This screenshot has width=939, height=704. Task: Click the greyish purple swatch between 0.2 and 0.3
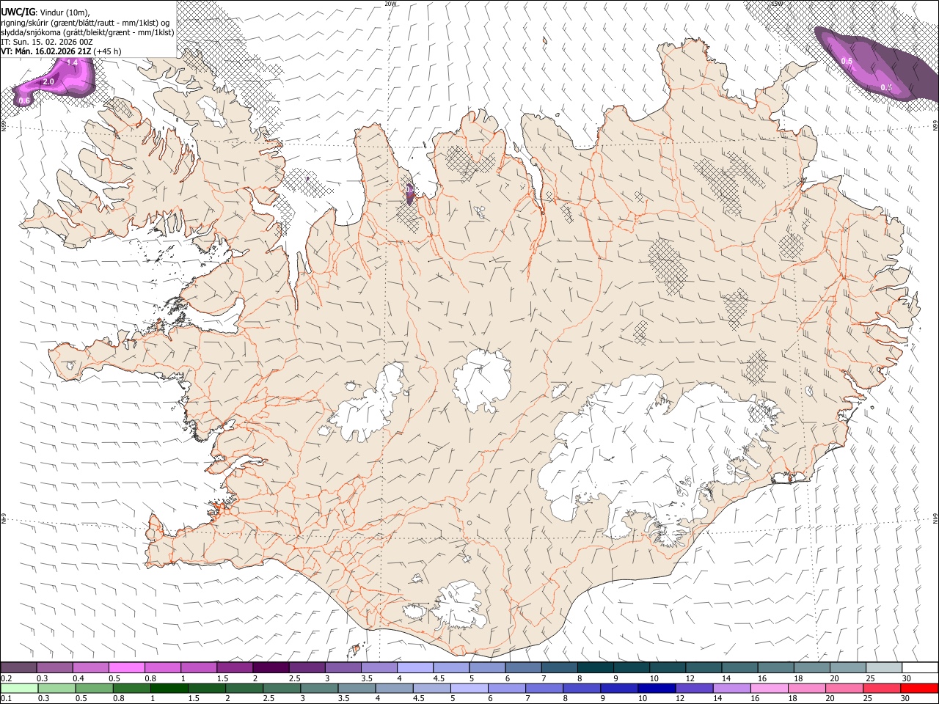(19, 667)
